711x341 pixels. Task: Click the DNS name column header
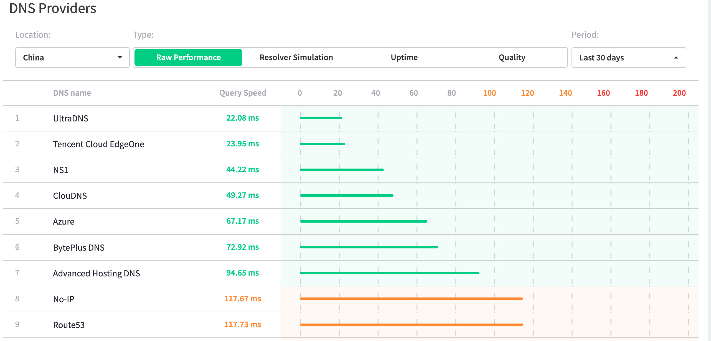tap(72, 93)
